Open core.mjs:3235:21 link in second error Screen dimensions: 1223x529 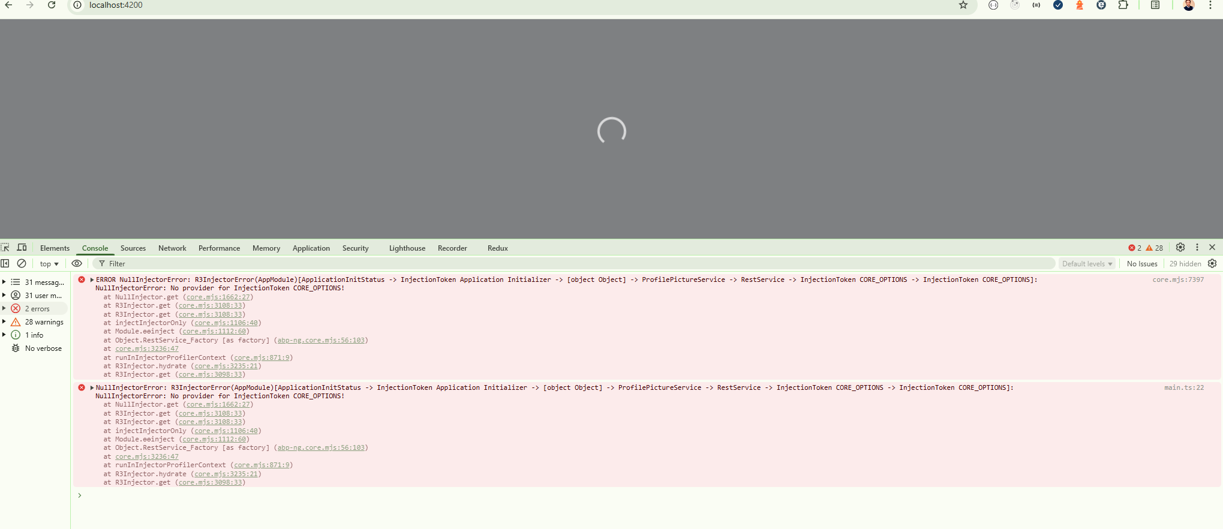[226, 474]
